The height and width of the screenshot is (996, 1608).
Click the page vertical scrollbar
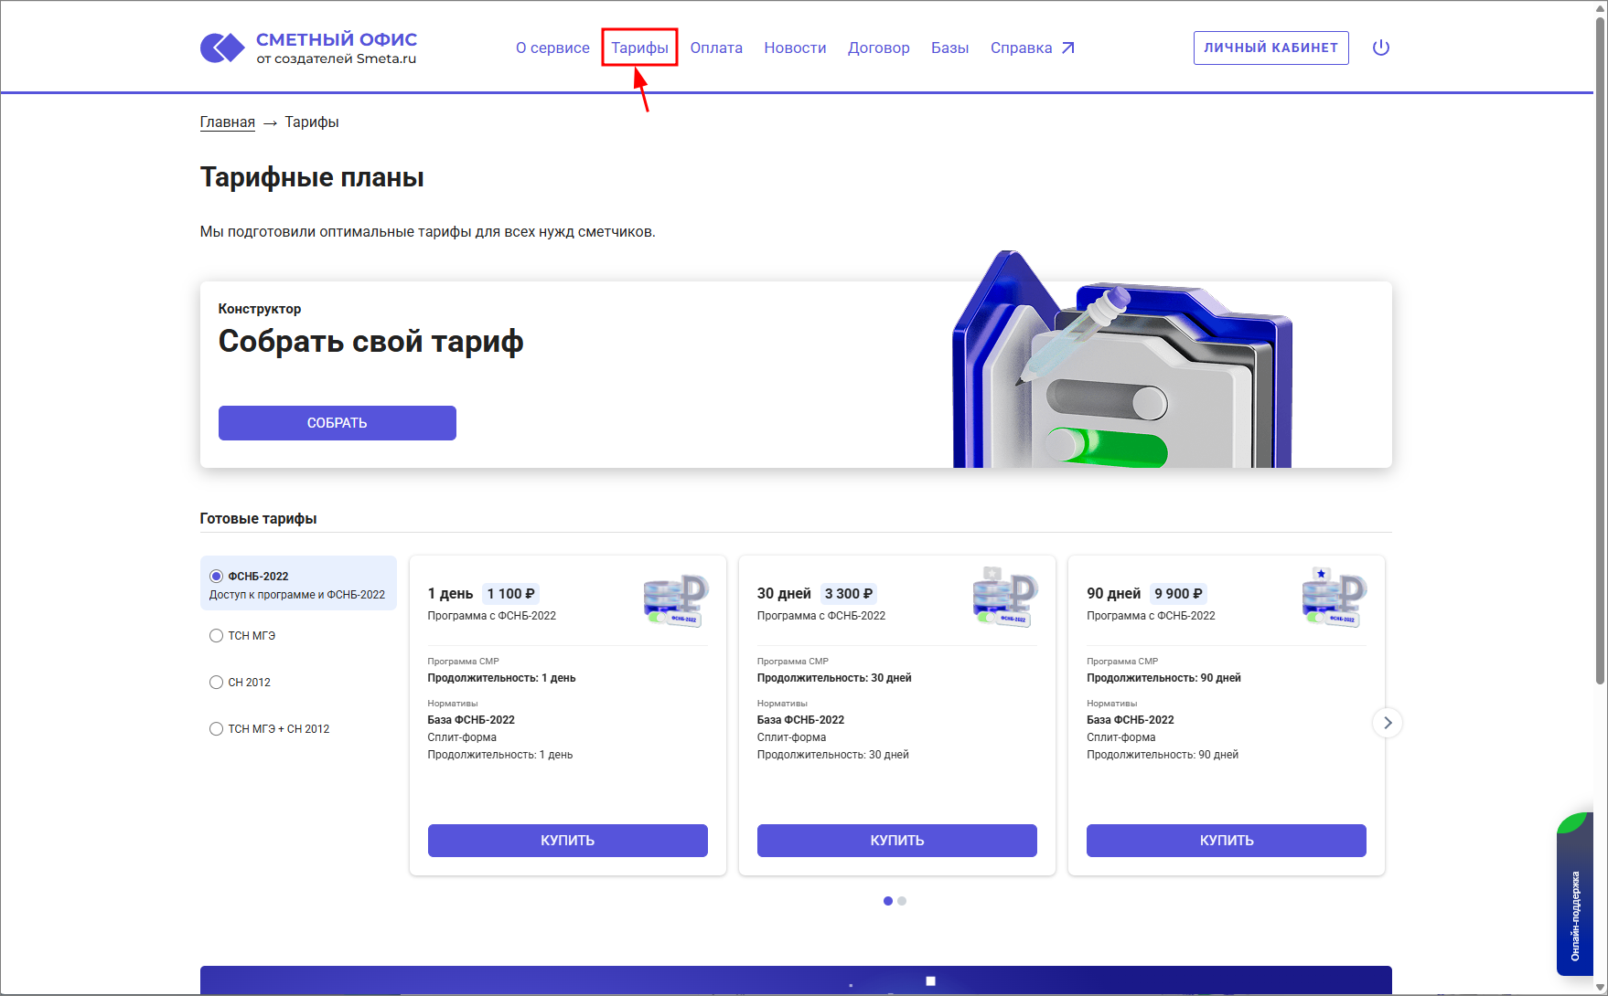(1600, 366)
